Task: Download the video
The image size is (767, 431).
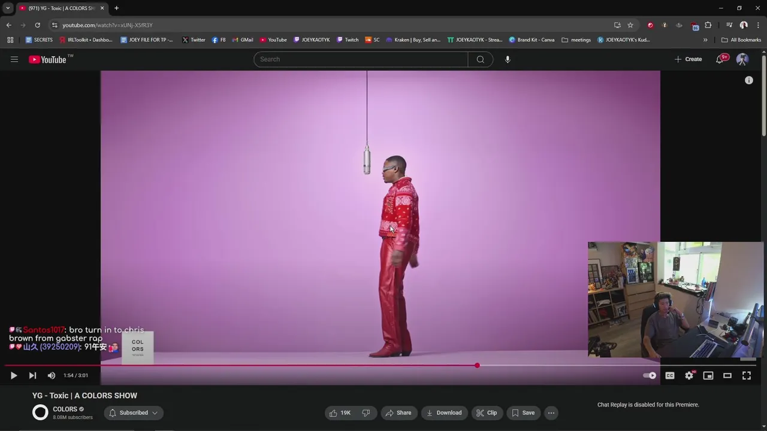Action: tap(444, 412)
